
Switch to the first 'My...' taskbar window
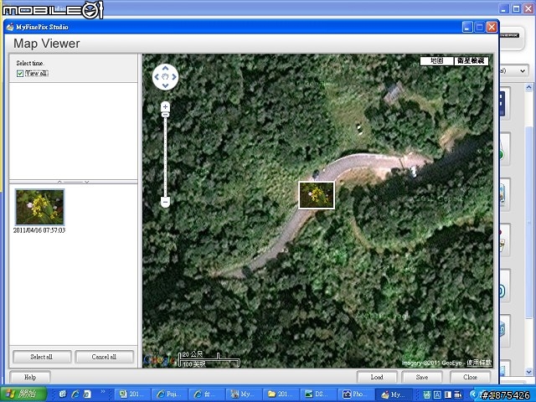(243, 394)
